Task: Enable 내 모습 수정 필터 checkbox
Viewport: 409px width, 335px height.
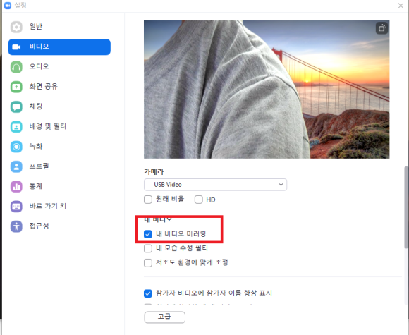Action: tap(148, 248)
